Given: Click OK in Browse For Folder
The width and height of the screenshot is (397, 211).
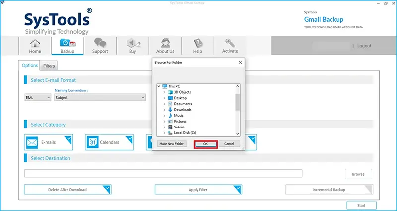Looking at the screenshot, I should click(205, 144).
